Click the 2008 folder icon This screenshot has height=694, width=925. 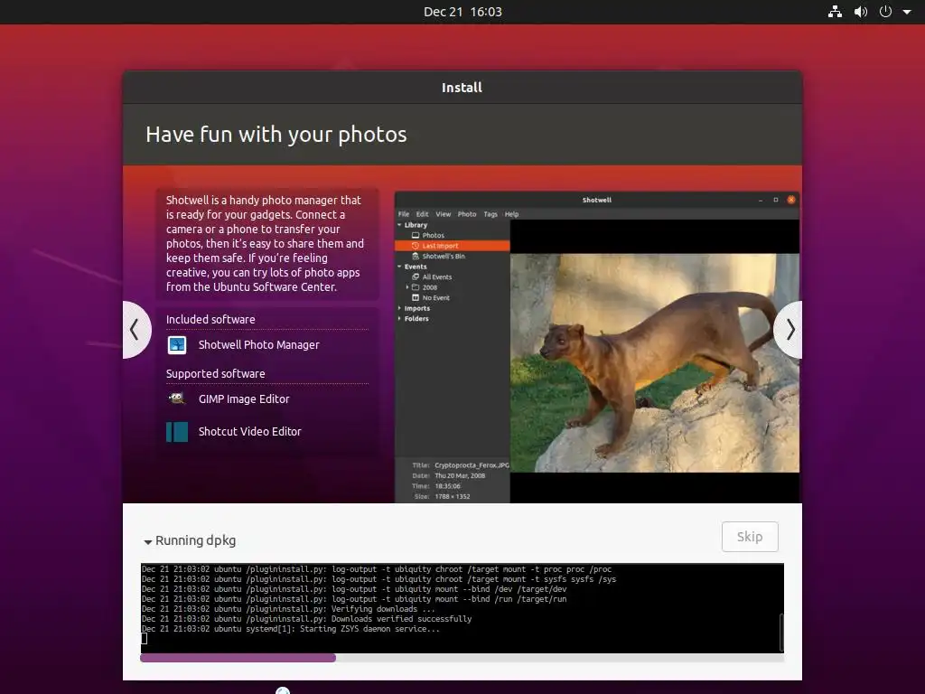tap(416, 287)
